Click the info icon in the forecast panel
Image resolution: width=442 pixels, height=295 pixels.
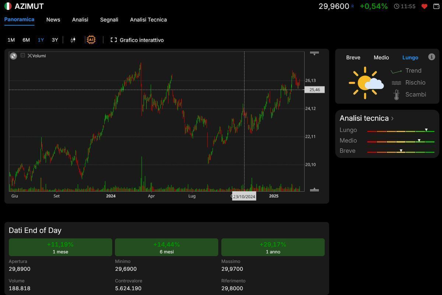tap(432, 57)
